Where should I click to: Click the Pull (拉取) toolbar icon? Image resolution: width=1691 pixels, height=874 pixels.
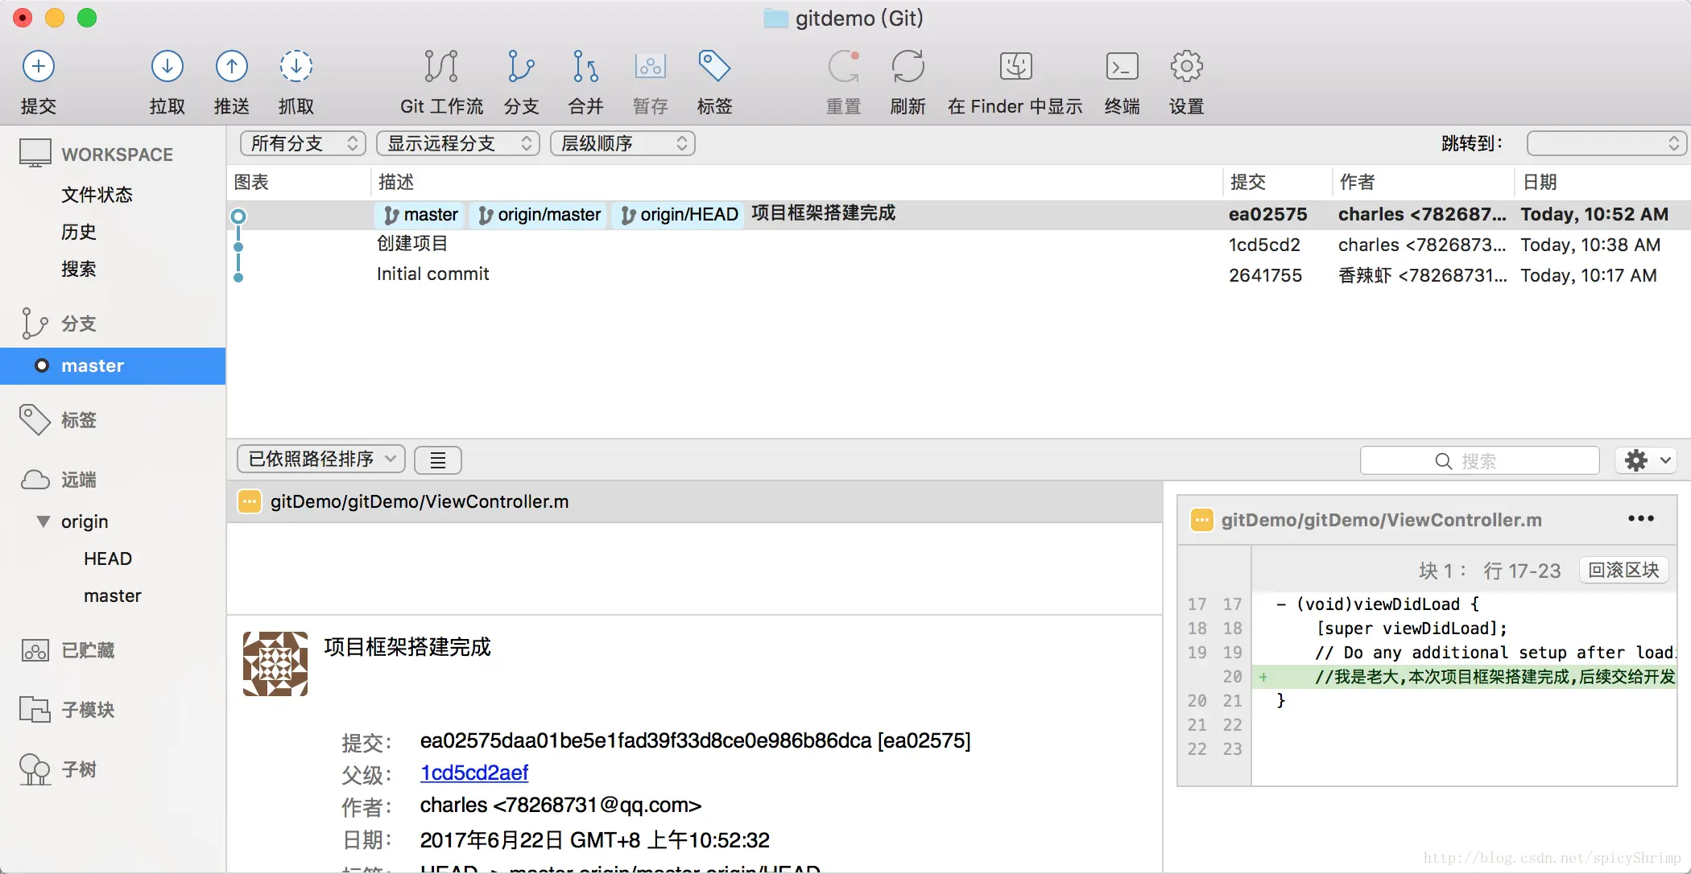pos(167,67)
